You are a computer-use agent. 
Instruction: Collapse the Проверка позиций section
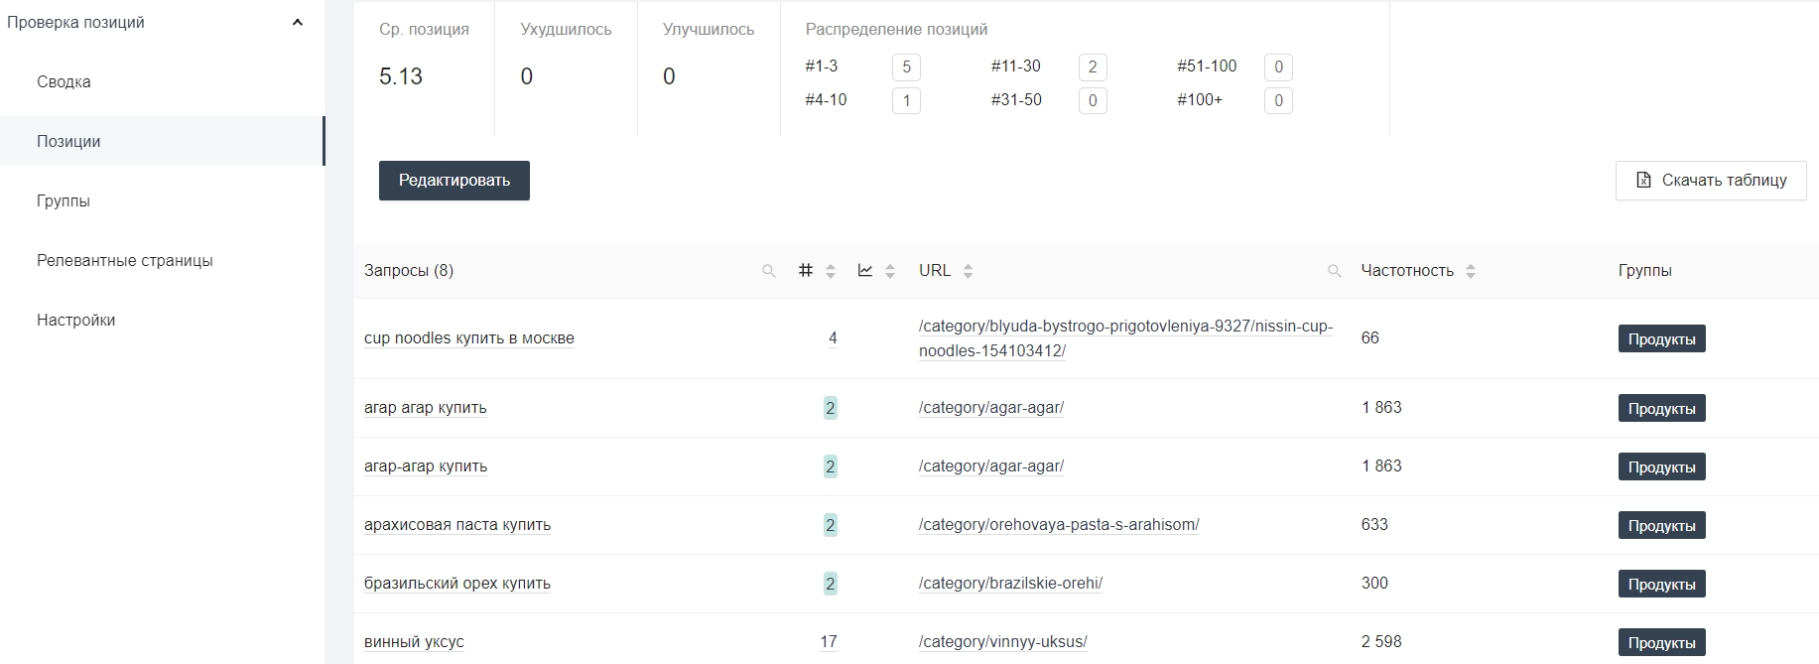pos(297,23)
